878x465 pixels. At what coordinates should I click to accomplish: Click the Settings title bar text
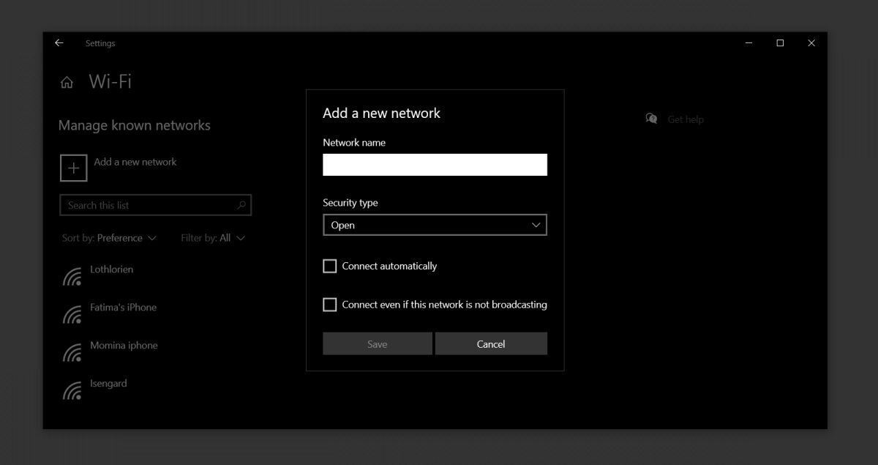click(x=100, y=43)
